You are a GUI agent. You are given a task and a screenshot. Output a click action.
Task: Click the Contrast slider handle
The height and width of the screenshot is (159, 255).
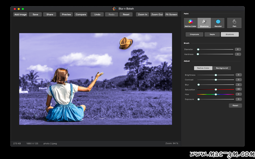click(x=215, y=80)
